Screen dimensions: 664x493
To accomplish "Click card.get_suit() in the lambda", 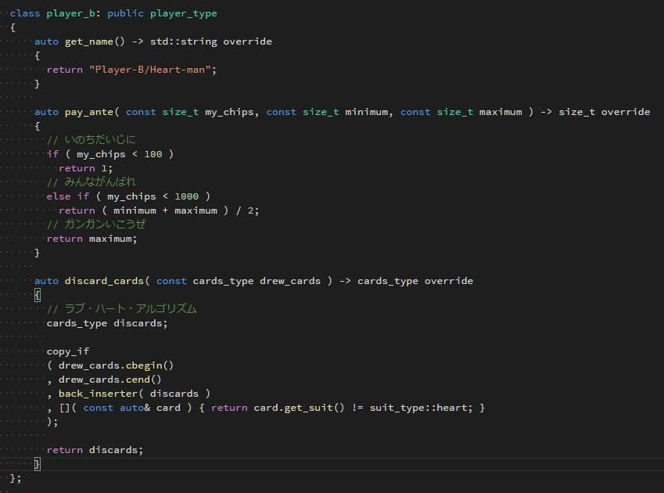I will 299,408.
